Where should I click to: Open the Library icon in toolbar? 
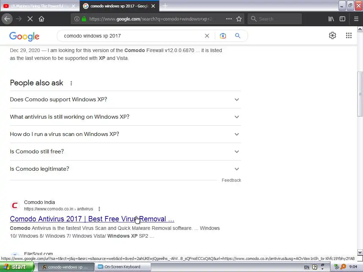click(x=331, y=19)
